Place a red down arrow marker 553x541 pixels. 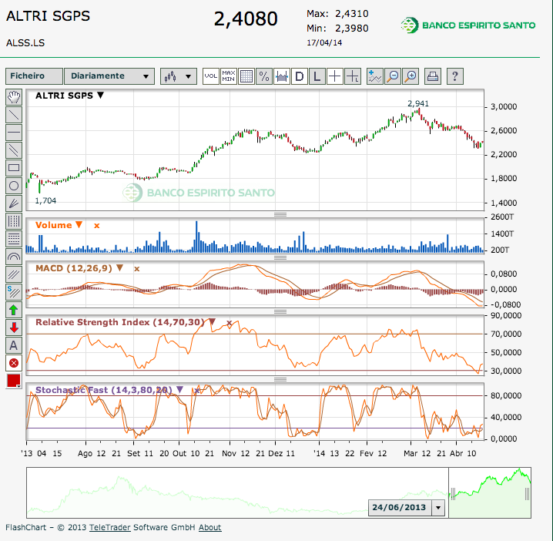[x=14, y=328]
